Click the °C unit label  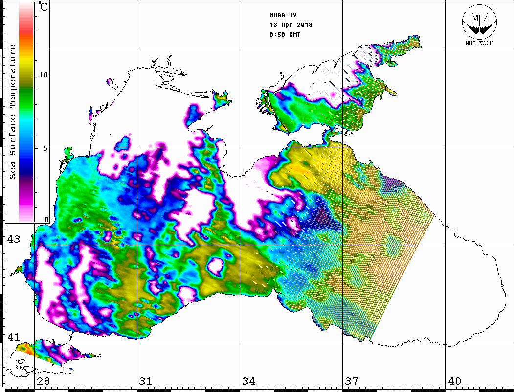43,7
